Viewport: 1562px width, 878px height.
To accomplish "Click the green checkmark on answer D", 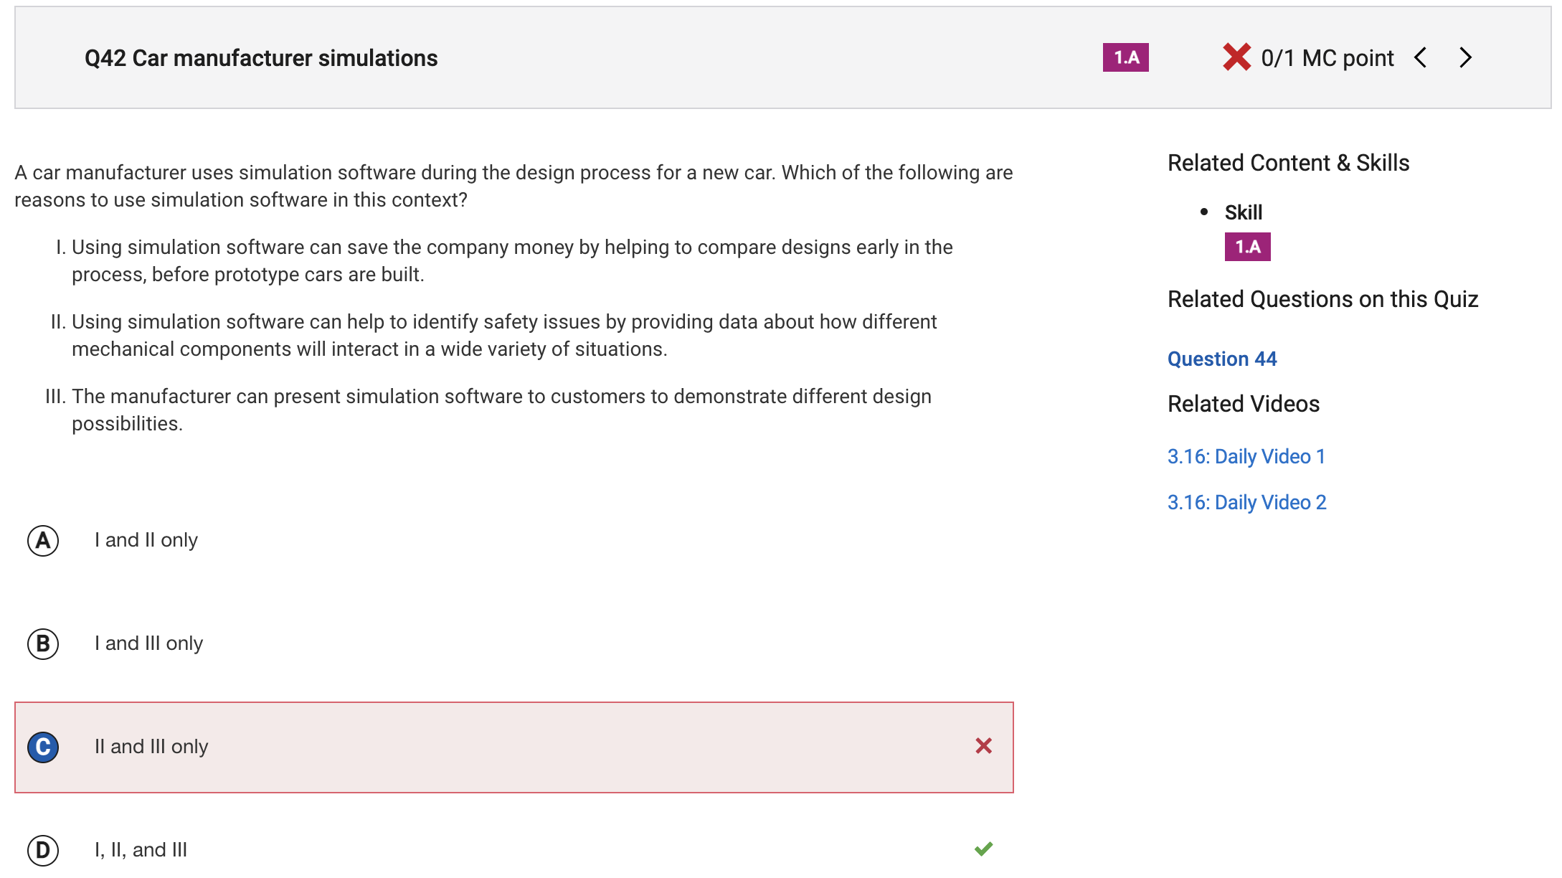I will 983,849.
